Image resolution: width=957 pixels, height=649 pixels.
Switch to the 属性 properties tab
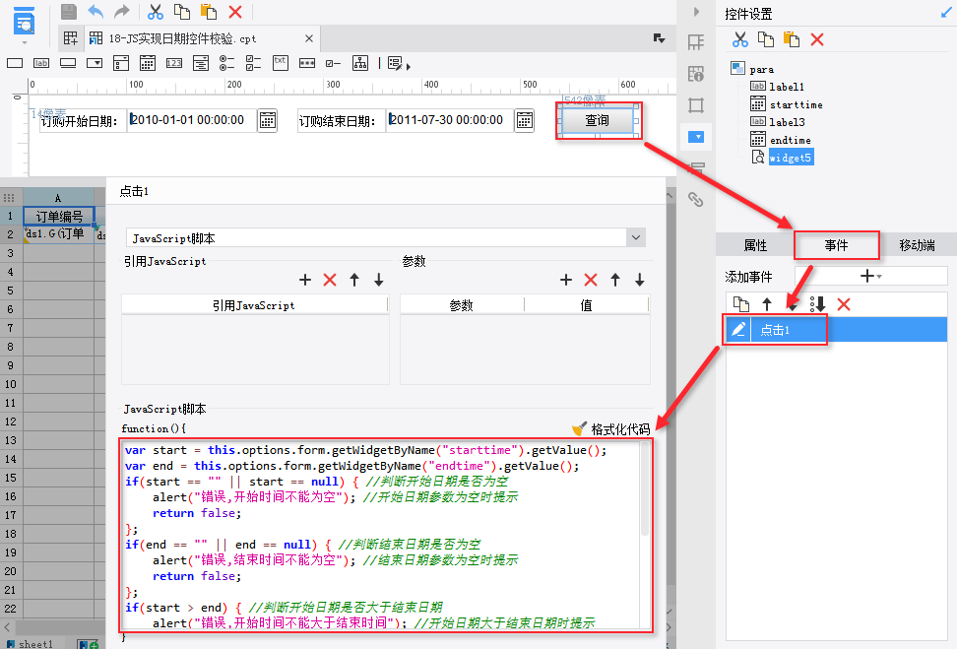755,245
